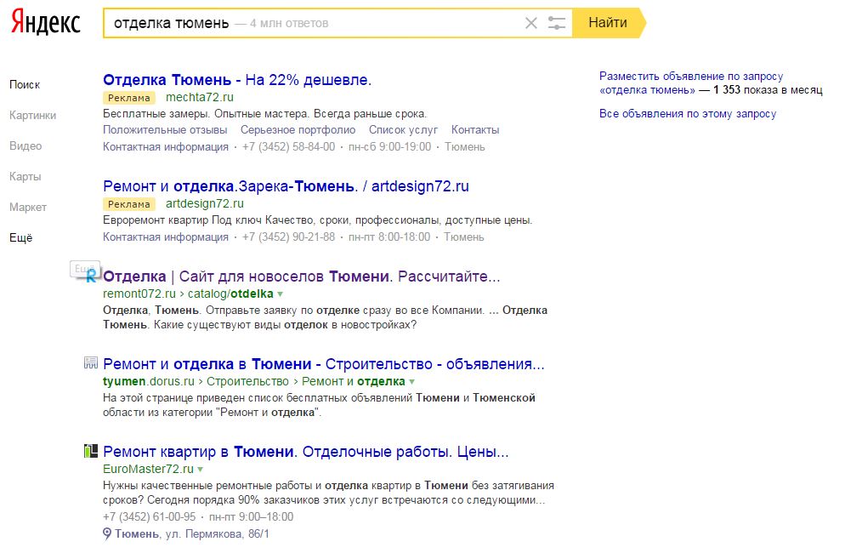Image resolution: width=845 pixels, height=553 pixels.
Task: Open the Карты tab
Action: (x=26, y=177)
